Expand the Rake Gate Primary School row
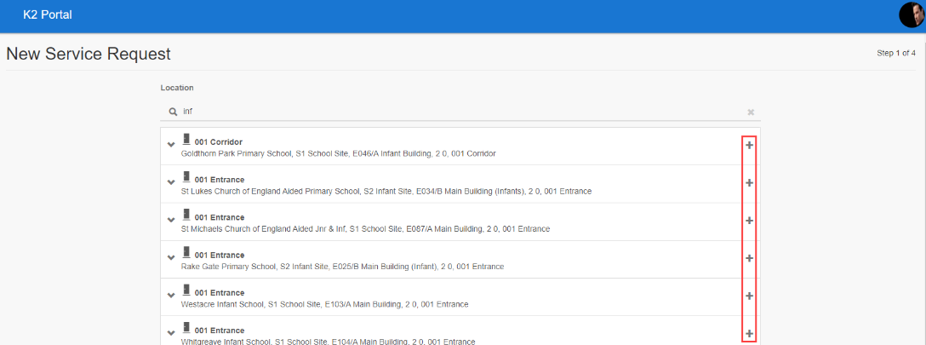The width and height of the screenshot is (926, 345). tap(171, 256)
